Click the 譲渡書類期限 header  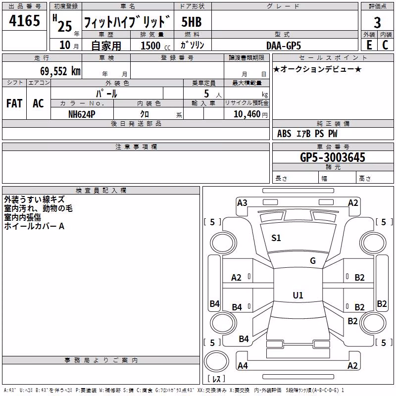click(x=247, y=58)
